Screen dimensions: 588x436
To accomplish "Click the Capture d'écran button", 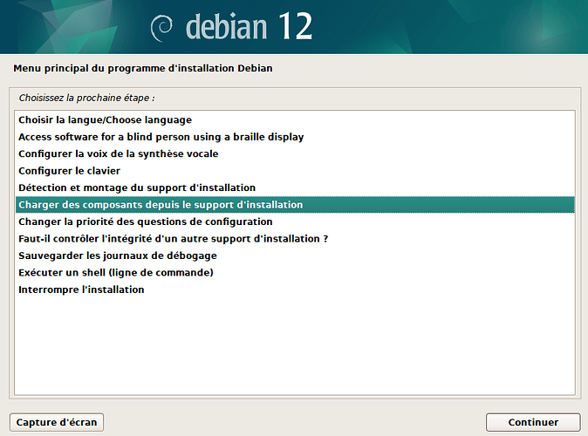I will coord(57,422).
